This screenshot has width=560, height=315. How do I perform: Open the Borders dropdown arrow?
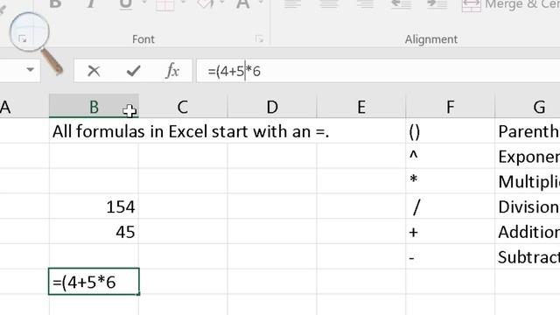(184, 3)
